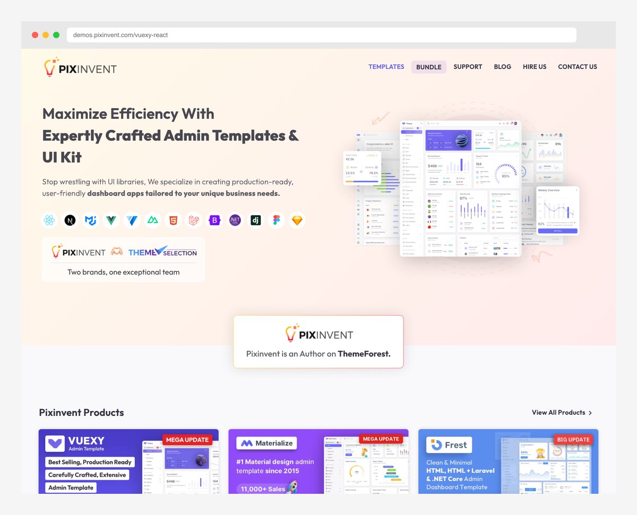Select the React framework icon
The image size is (637, 515).
point(49,220)
